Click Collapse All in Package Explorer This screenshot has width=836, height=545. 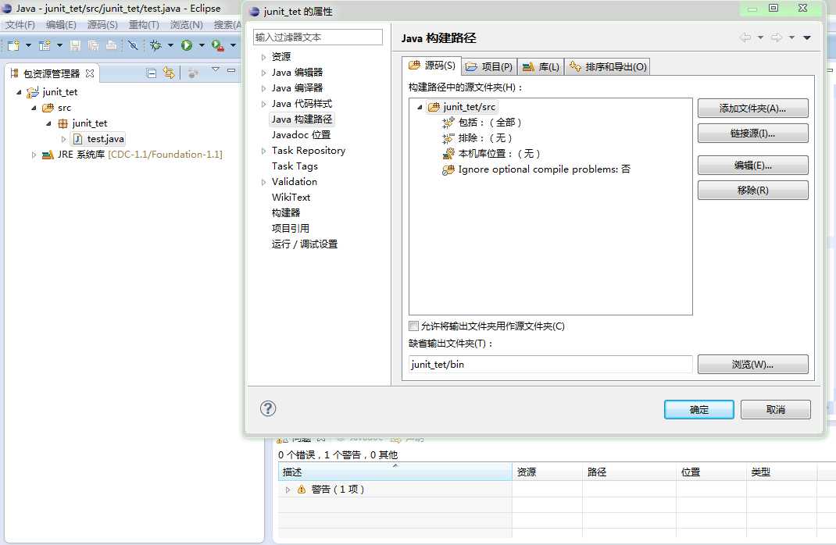click(152, 73)
